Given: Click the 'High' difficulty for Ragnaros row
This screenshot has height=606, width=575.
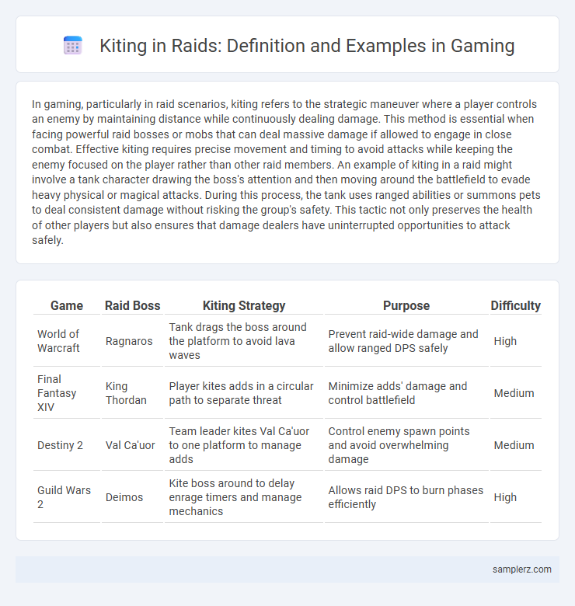Looking at the screenshot, I should pyautogui.click(x=515, y=341).
